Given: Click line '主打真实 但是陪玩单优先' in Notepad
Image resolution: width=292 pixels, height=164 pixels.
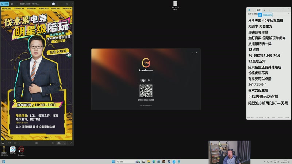Looking at the screenshot, I should pos(267,38).
